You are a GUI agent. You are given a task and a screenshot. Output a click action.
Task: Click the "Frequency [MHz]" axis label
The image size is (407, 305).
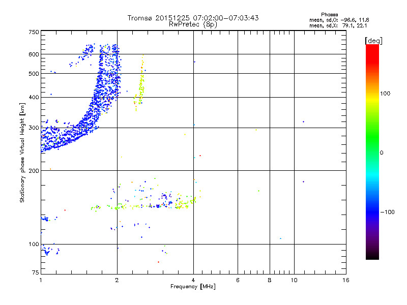point(193,287)
